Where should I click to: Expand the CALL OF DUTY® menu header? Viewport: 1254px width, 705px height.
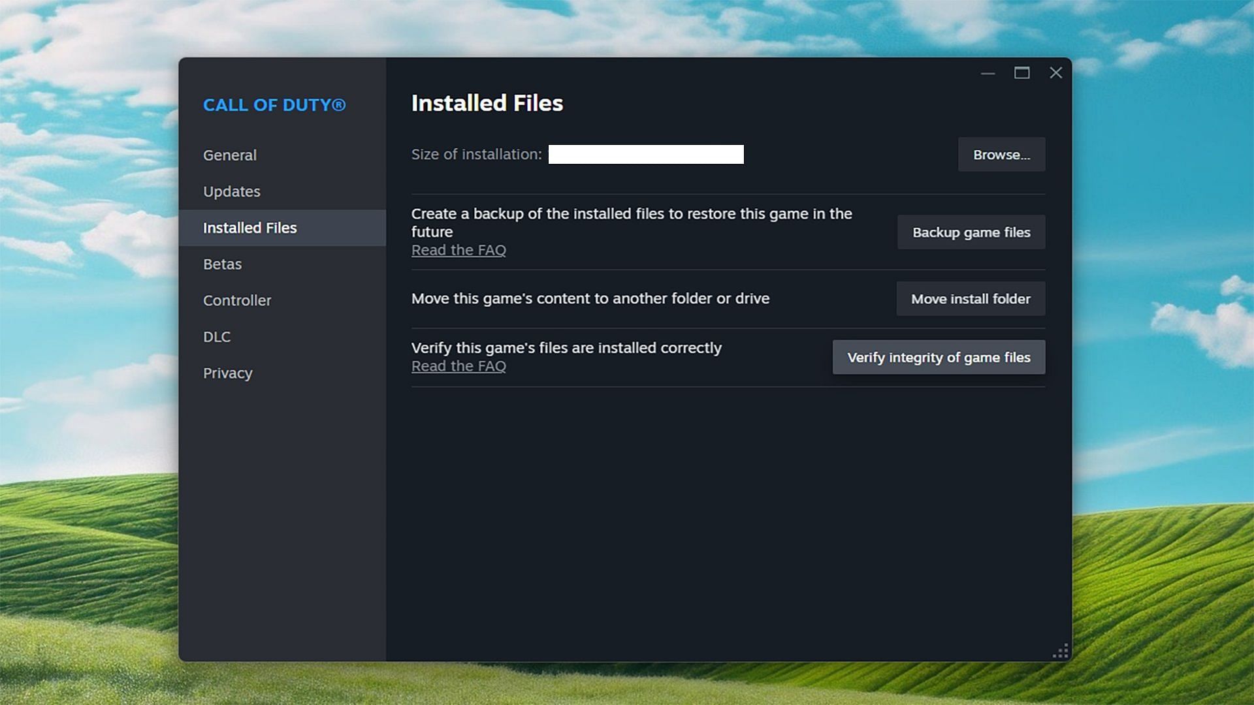coord(275,104)
